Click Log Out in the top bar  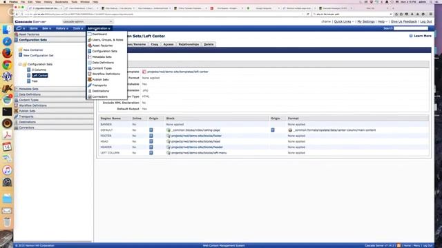426,21
